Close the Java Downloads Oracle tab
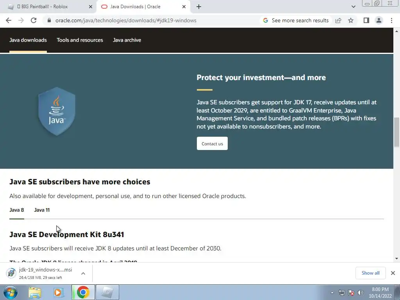400x300 pixels. tap(184, 7)
